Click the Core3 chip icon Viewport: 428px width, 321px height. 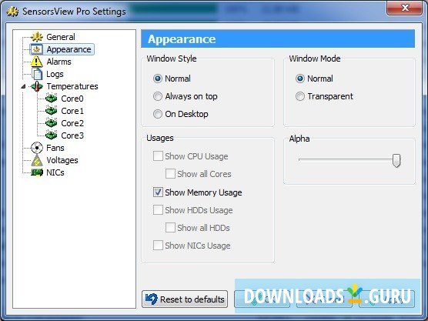(51, 135)
